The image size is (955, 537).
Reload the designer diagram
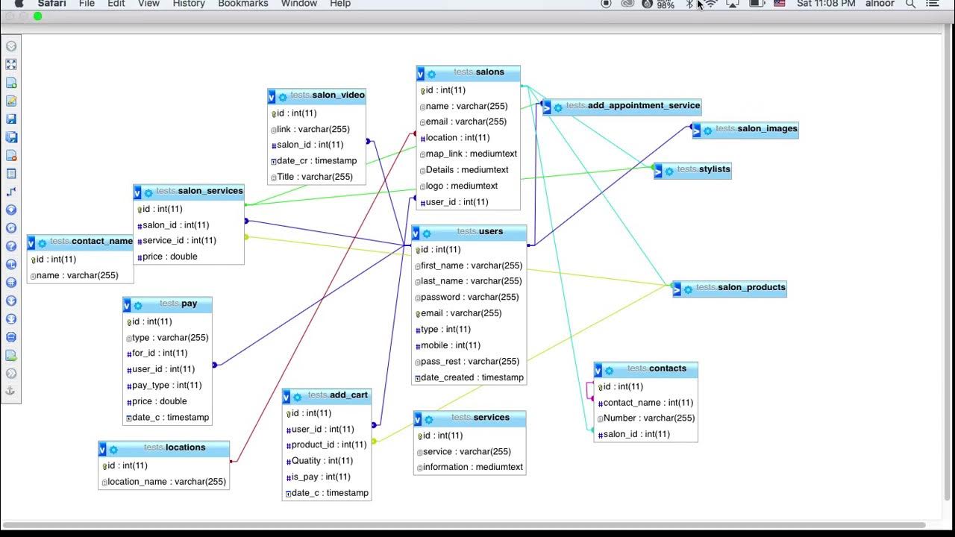(x=11, y=228)
